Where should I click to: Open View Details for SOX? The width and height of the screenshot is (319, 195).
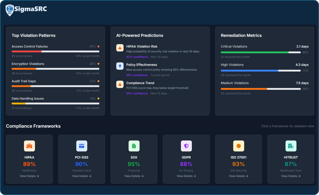134,176
